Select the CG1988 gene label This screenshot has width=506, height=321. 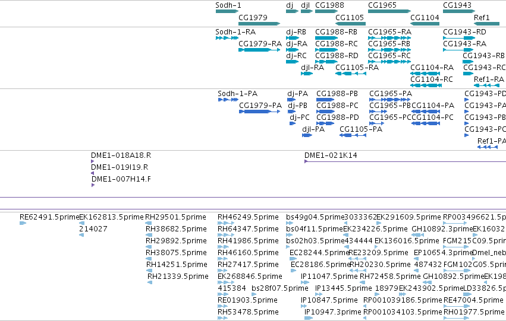[x=329, y=5]
